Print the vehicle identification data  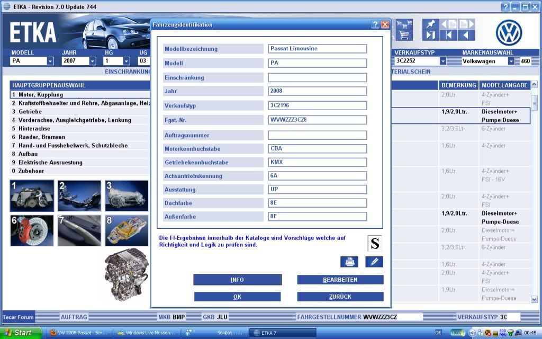pos(349,262)
